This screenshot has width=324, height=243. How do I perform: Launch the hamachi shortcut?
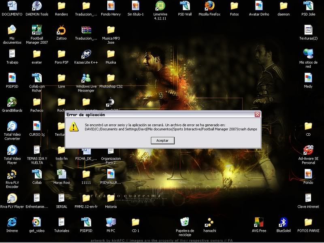coord(209,222)
